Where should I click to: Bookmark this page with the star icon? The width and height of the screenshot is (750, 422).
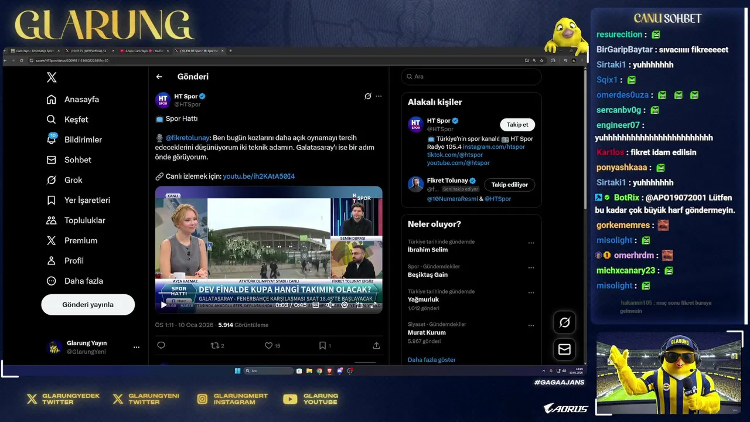[x=542, y=60]
